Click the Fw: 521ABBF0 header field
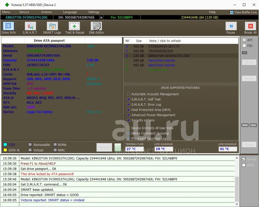Screen dimensions: 259x207 (x=122, y=17)
